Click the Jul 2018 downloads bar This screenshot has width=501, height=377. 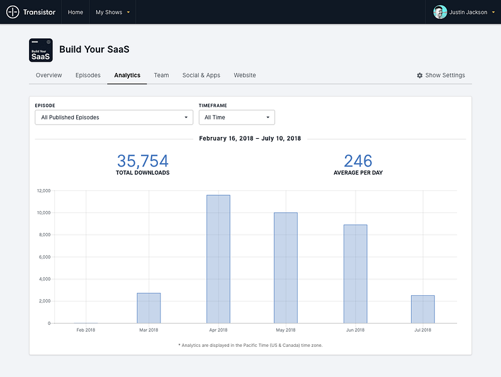pos(423,309)
